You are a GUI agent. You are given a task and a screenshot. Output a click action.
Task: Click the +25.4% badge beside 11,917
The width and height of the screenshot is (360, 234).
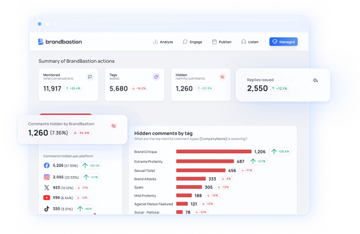coord(73,88)
